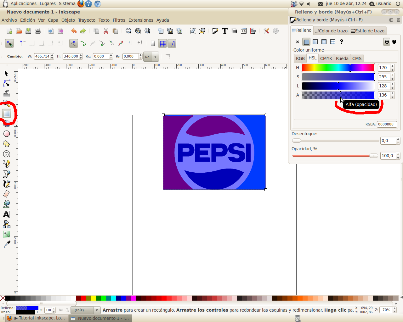Open the Filtros menu
The height and width of the screenshot is (322, 403).
(119, 20)
